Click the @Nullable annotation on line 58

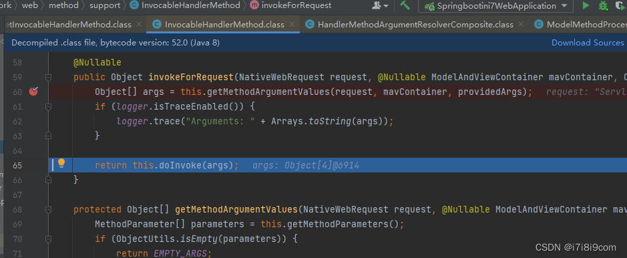[97, 62]
